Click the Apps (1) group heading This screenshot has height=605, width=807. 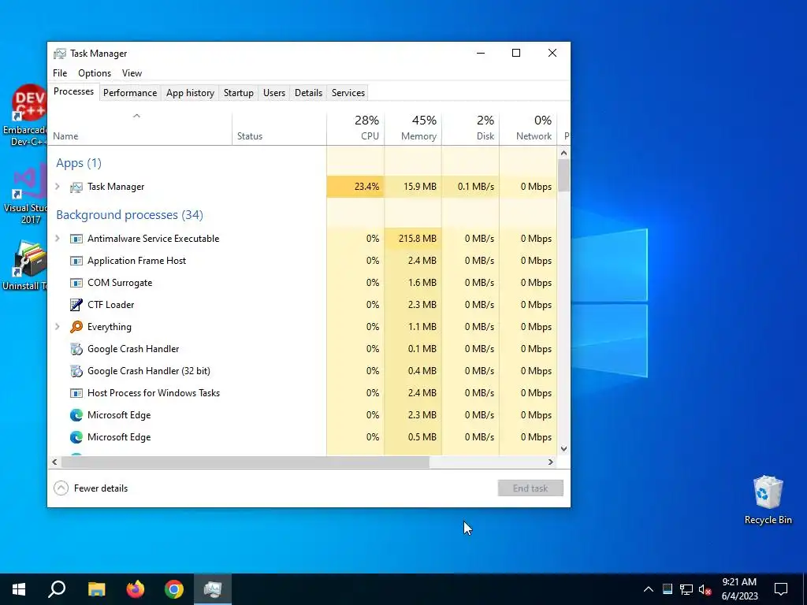(x=79, y=163)
